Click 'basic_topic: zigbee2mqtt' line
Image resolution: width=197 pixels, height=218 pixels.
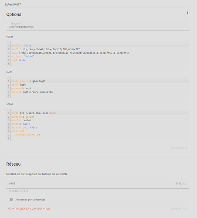pyautogui.click(x=28, y=81)
